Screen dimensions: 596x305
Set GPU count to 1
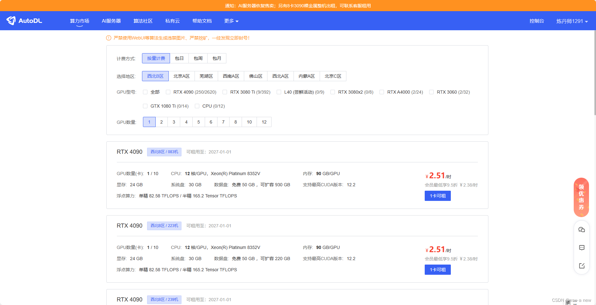point(149,122)
